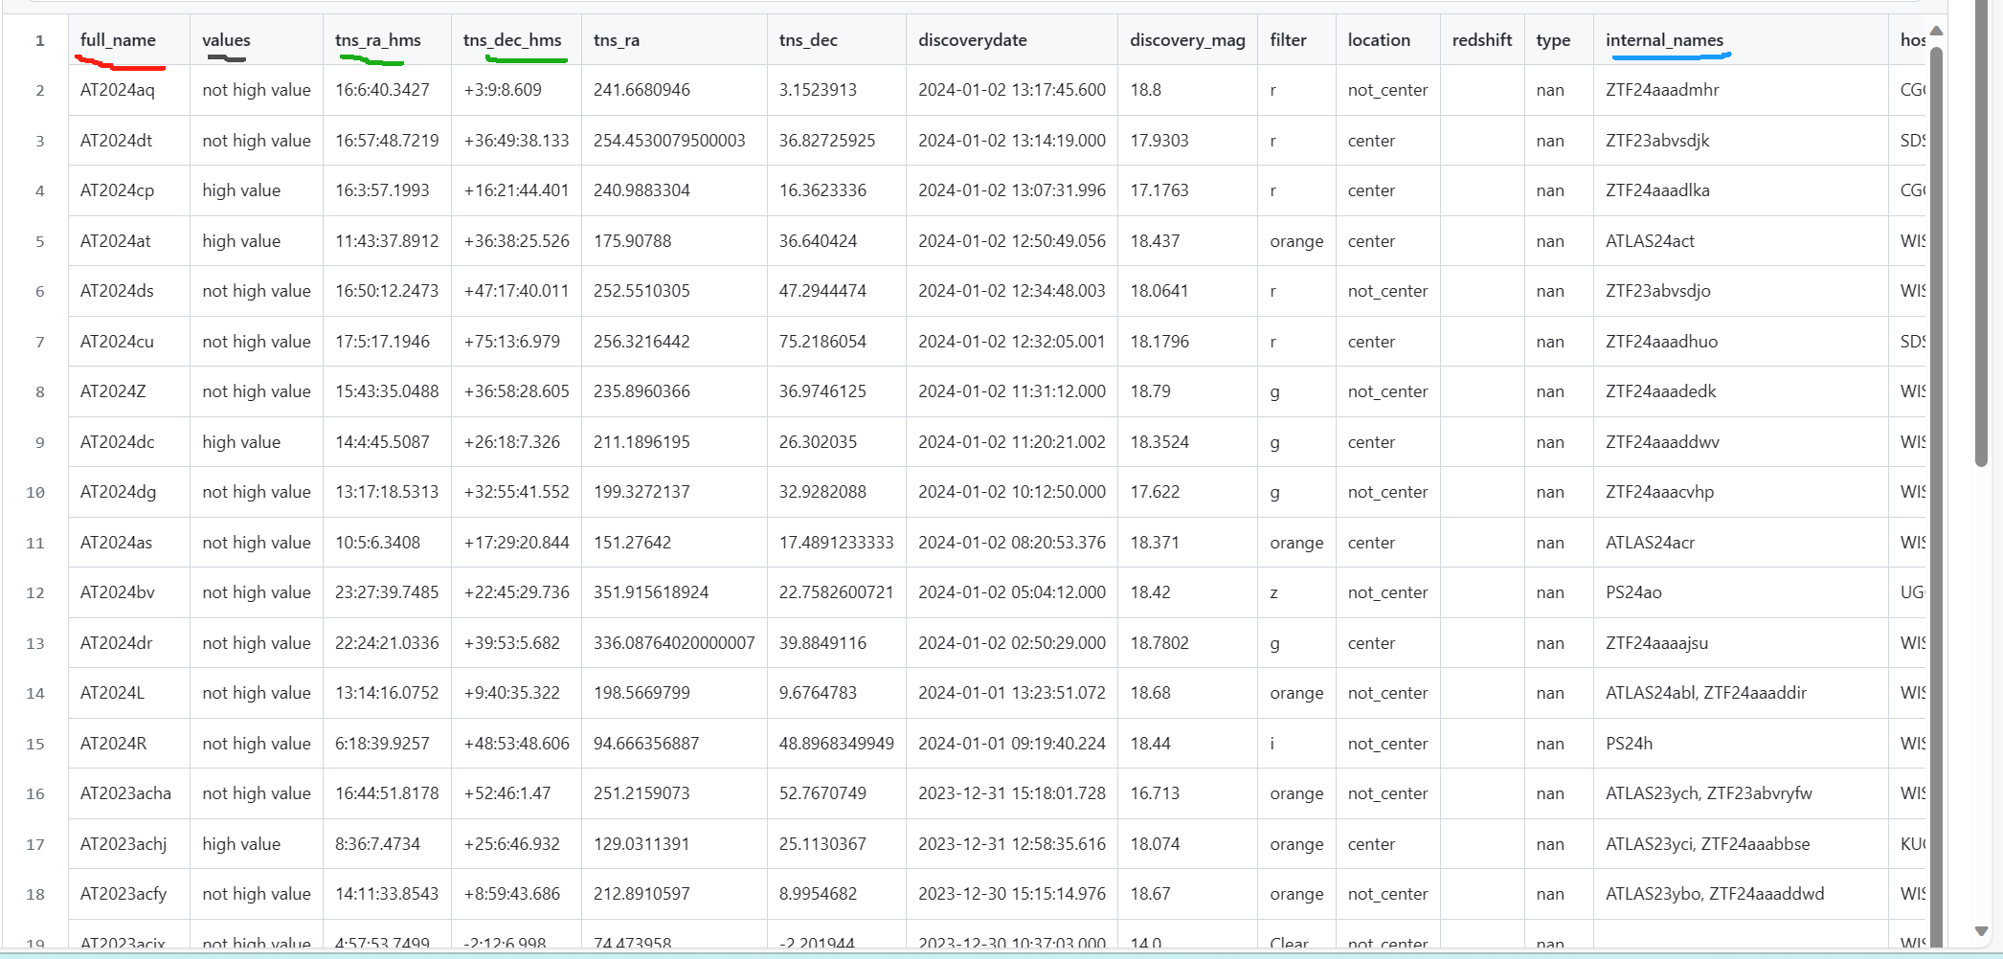Click internal name ATLAS24act
Image resolution: width=2003 pixels, height=959 pixels.
[x=1650, y=241]
